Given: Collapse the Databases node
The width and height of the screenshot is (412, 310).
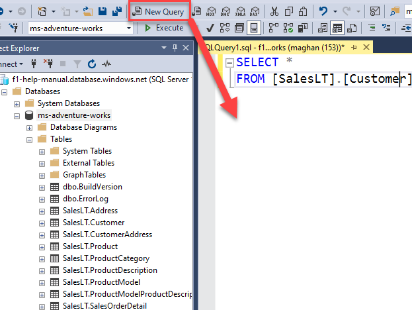Looking at the screenshot, I should [4, 92].
